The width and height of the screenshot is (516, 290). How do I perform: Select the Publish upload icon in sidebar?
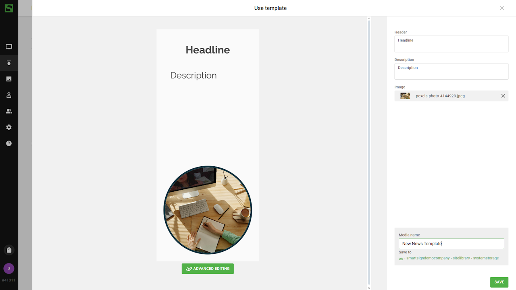pos(9,63)
